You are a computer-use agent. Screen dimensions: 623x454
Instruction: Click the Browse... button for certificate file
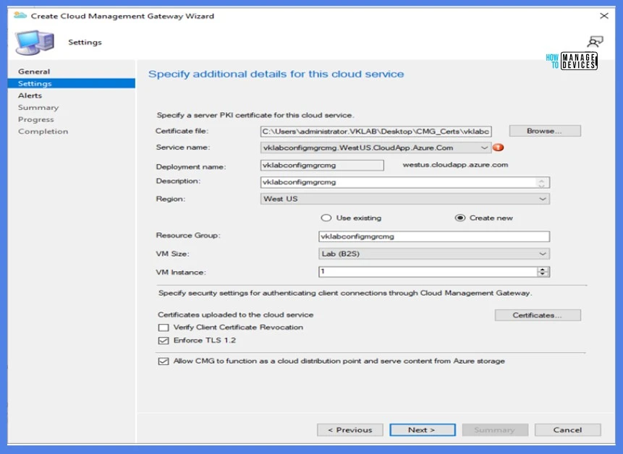545,131
